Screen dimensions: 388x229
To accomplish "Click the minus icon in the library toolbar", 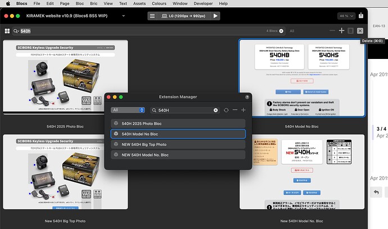I will (x=332, y=31).
